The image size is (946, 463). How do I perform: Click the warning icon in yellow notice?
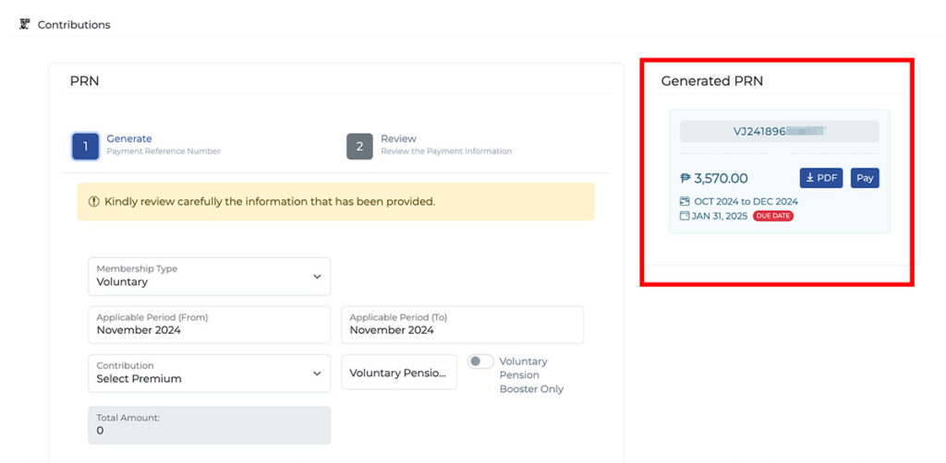coord(93,201)
